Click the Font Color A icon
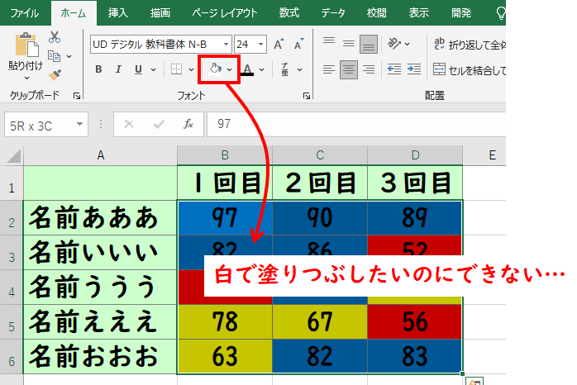 point(247,69)
